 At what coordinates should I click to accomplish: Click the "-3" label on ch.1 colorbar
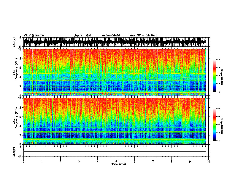[219, 59]
